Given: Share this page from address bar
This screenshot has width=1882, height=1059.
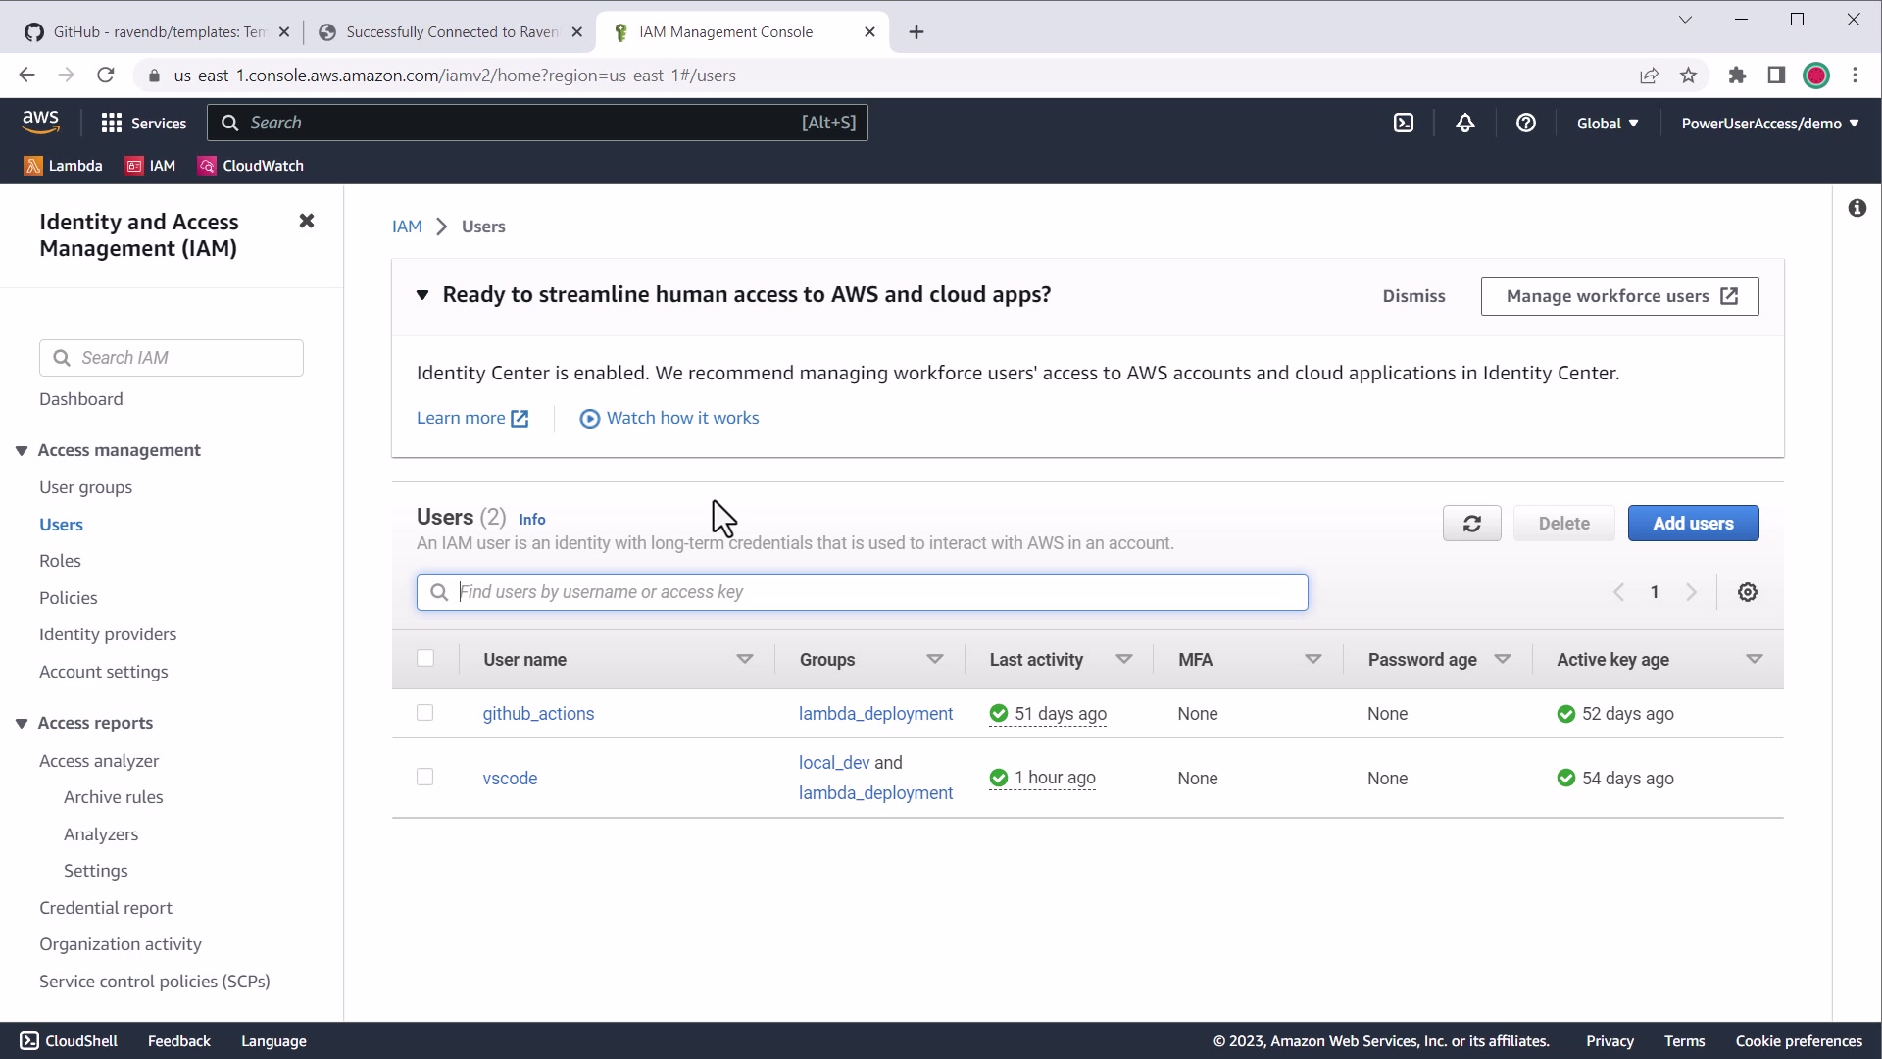Looking at the screenshot, I should point(1649,76).
